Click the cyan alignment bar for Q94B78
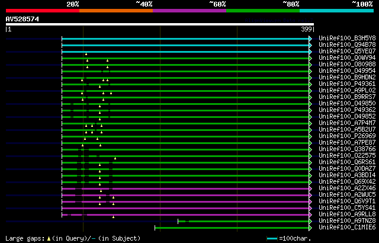The height and width of the screenshot is (243, 379). (185, 45)
